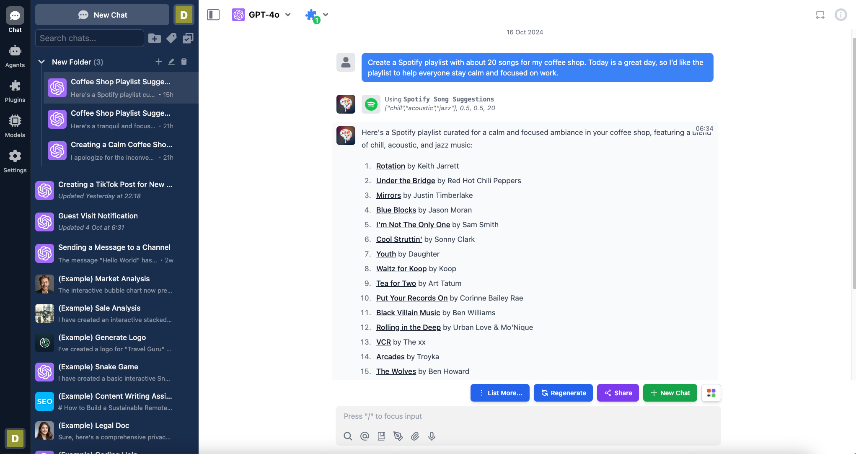Image resolution: width=856 pixels, height=454 pixels.
Task: Open the Cool Struttin' song link
Action: click(x=399, y=239)
